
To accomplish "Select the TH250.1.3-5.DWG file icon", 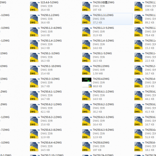I will [x=86, y=32].
